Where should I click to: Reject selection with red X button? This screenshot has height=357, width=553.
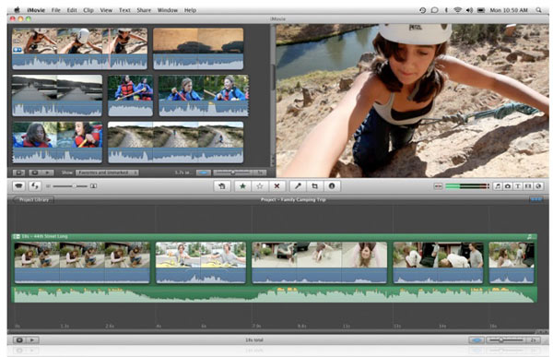pos(276,186)
